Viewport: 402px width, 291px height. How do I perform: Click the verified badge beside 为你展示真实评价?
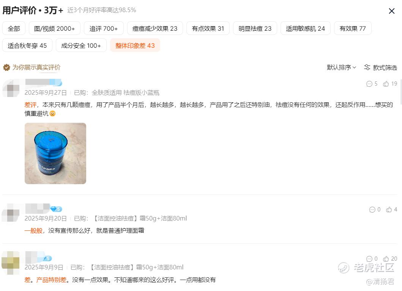6,67
